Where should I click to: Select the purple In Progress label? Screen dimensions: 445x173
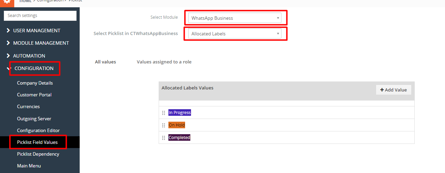[180, 113]
